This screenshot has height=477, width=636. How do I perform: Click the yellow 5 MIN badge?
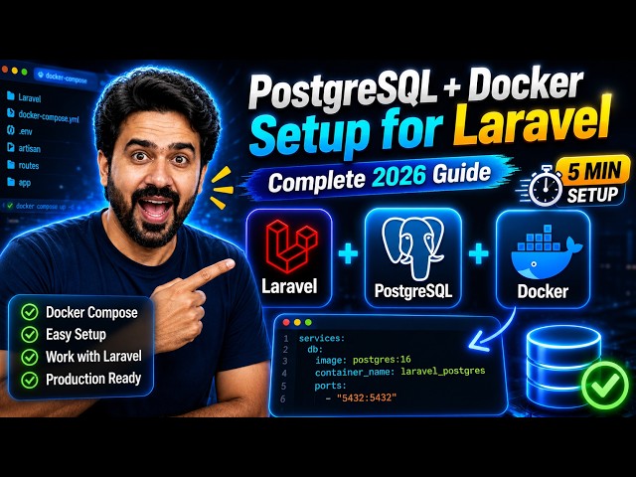[x=593, y=170]
